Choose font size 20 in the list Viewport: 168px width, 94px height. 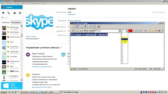point(124,49)
